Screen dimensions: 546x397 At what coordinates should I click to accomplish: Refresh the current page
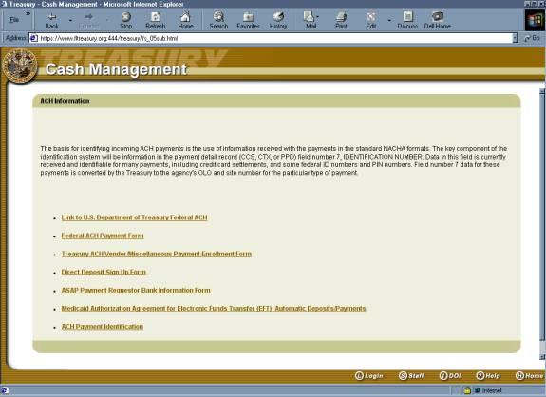pyautogui.click(x=156, y=21)
